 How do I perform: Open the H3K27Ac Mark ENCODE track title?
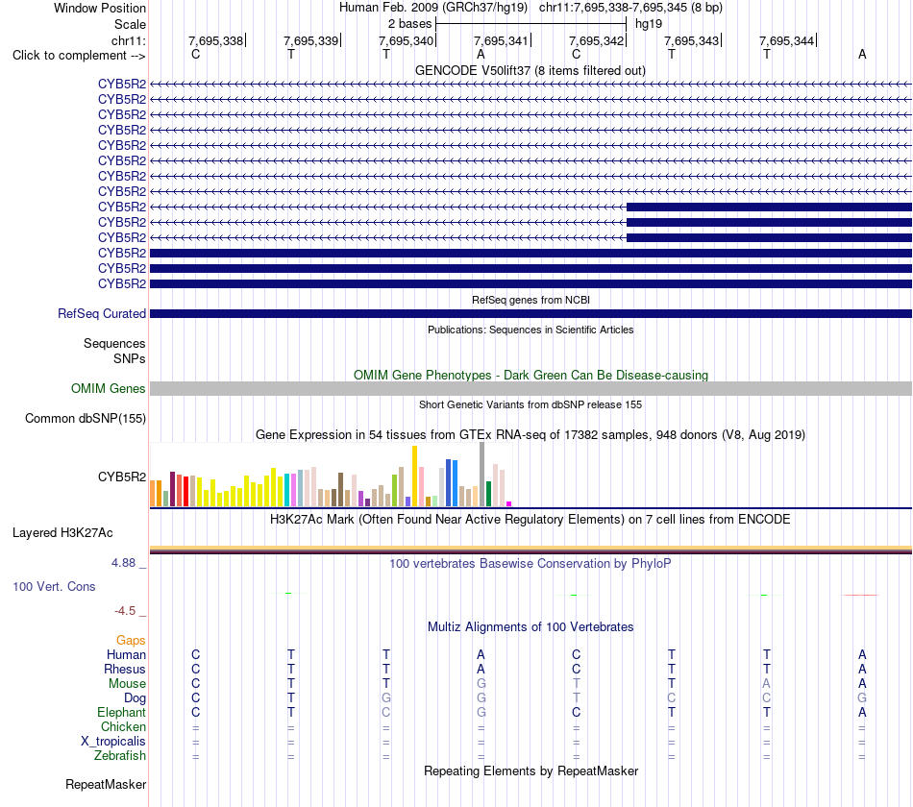point(531,520)
